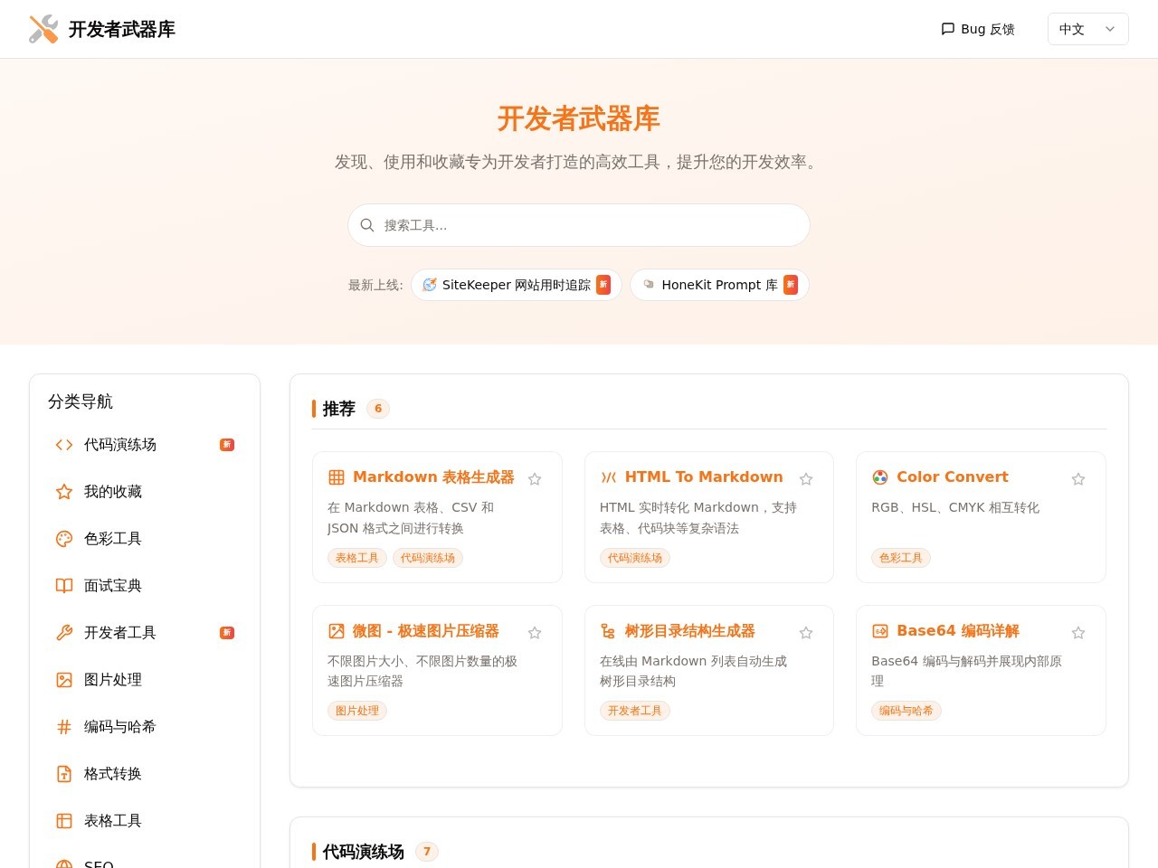Click 色彩工具 tag on Color Convert card
The height and width of the screenshot is (868, 1158).
point(901,558)
